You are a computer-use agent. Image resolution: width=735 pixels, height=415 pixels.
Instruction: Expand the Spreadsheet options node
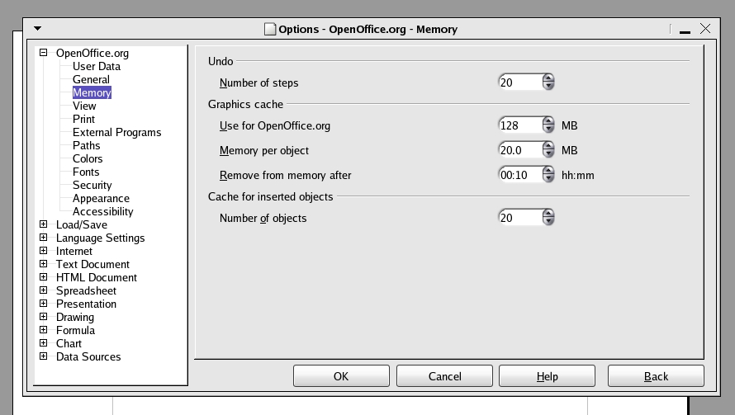(x=44, y=290)
